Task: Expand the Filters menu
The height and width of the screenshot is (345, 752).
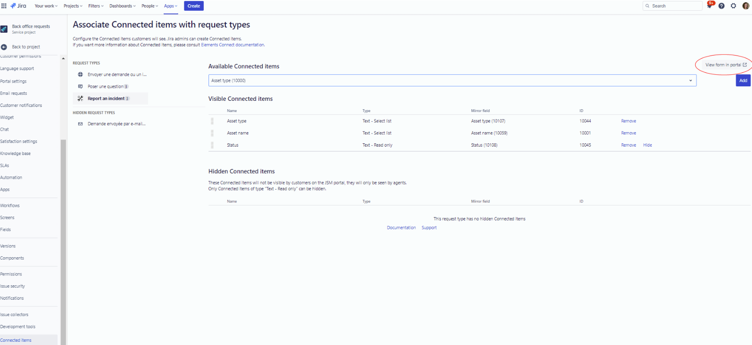Action: coord(96,6)
